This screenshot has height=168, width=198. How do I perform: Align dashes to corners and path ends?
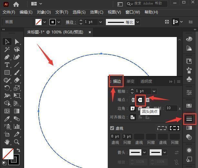coord(174,128)
